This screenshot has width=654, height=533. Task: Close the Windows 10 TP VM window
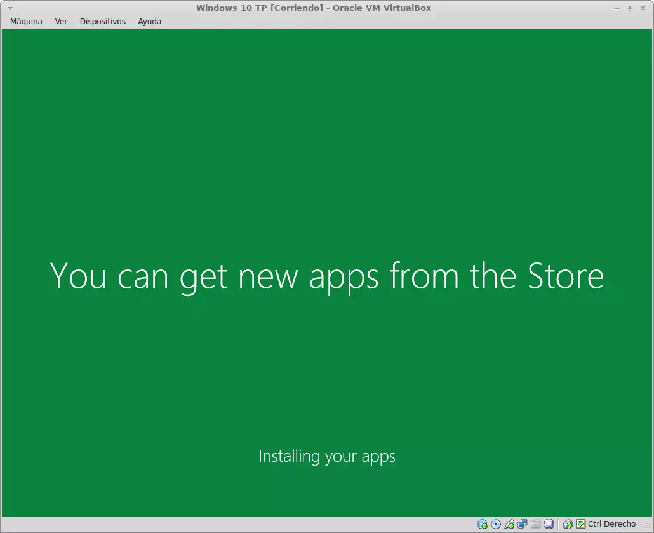pyautogui.click(x=643, y=8)
